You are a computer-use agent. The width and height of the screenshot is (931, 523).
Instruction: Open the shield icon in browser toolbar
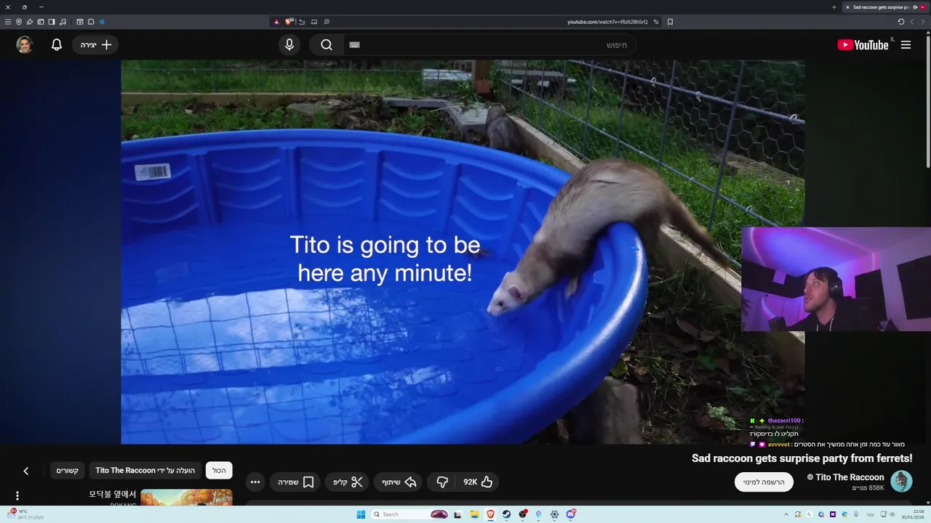pos(19,22)
